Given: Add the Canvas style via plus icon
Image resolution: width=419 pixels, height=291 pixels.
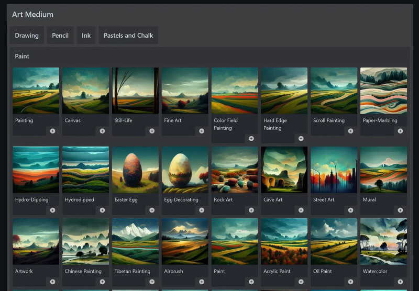Looking at the screenshot, I should coord(102,131).
